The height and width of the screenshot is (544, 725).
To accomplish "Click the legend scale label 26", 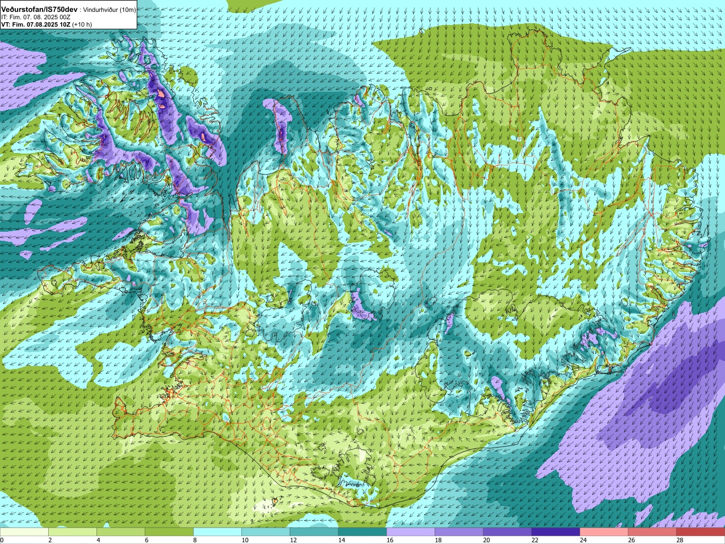I will click(x=632, y=540).
